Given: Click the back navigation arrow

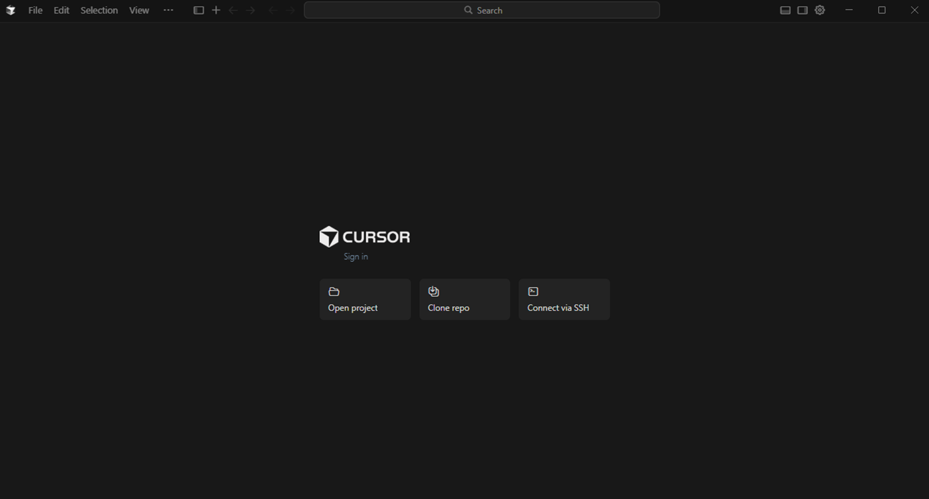Looking at the screenshot, I should pyautogui.click(x=233, y=10).
